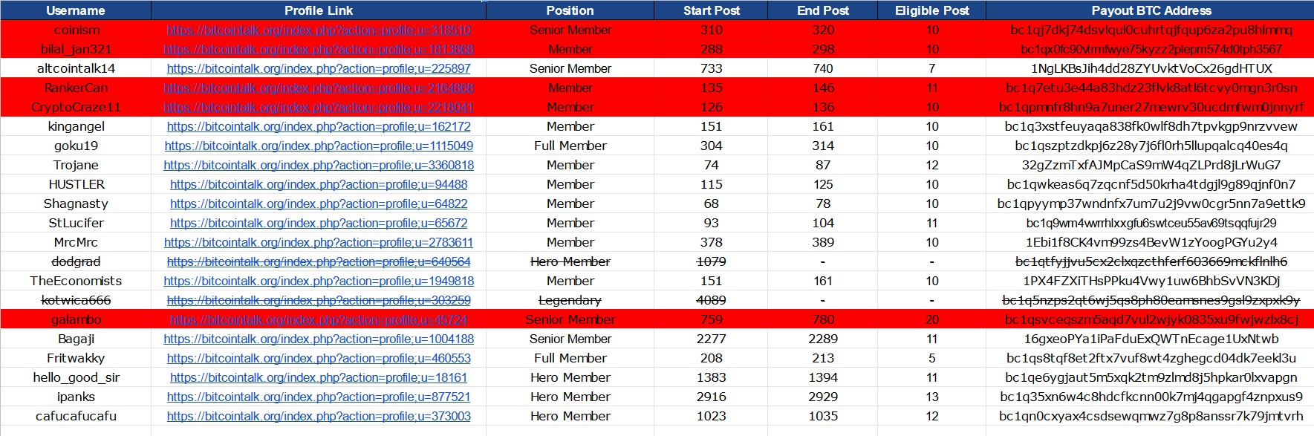This screenshot has height=436, width=1314.
Task: Open coinism's profile link
Action: pos(319,30)
